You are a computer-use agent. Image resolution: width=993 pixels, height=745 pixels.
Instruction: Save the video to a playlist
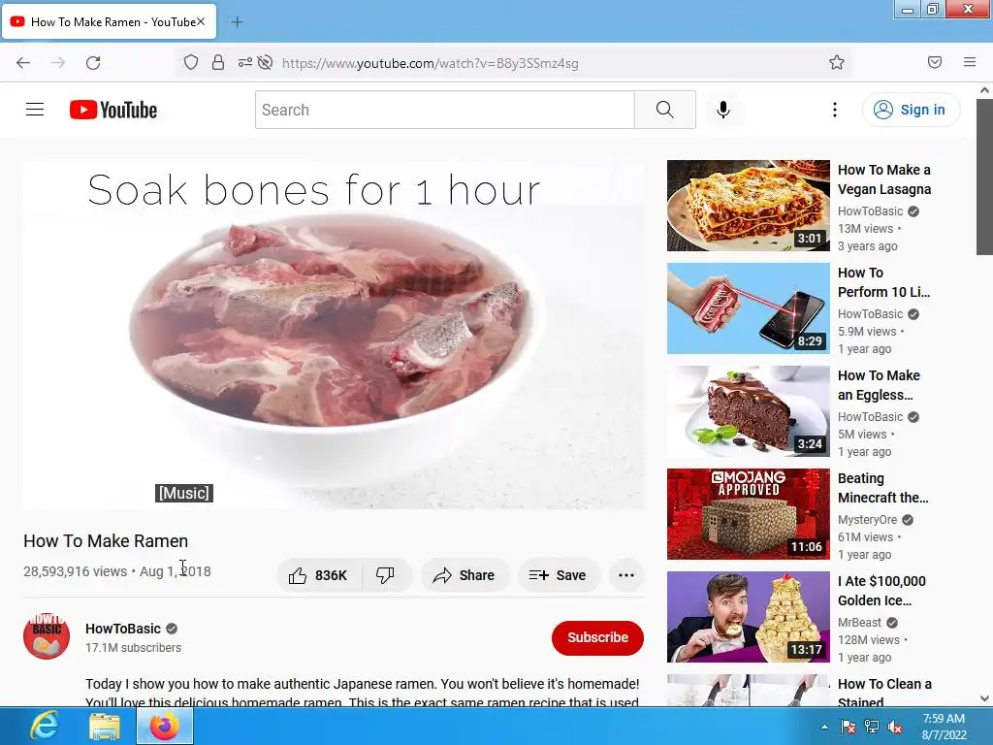[x=558, y=575]
